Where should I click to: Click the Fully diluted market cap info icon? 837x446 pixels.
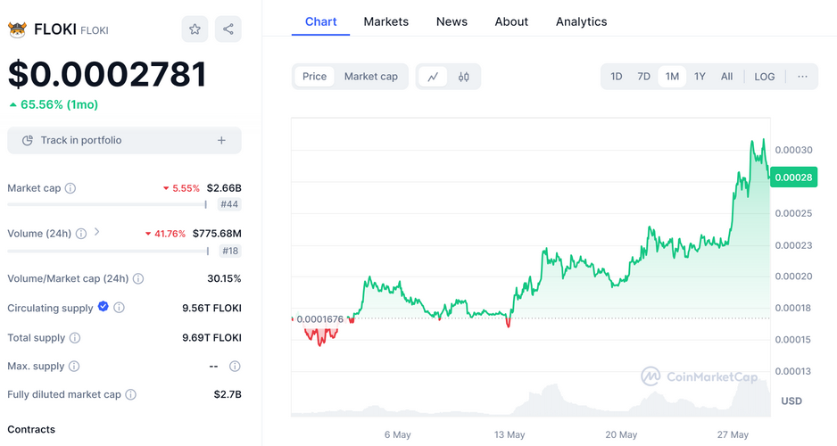131,394
